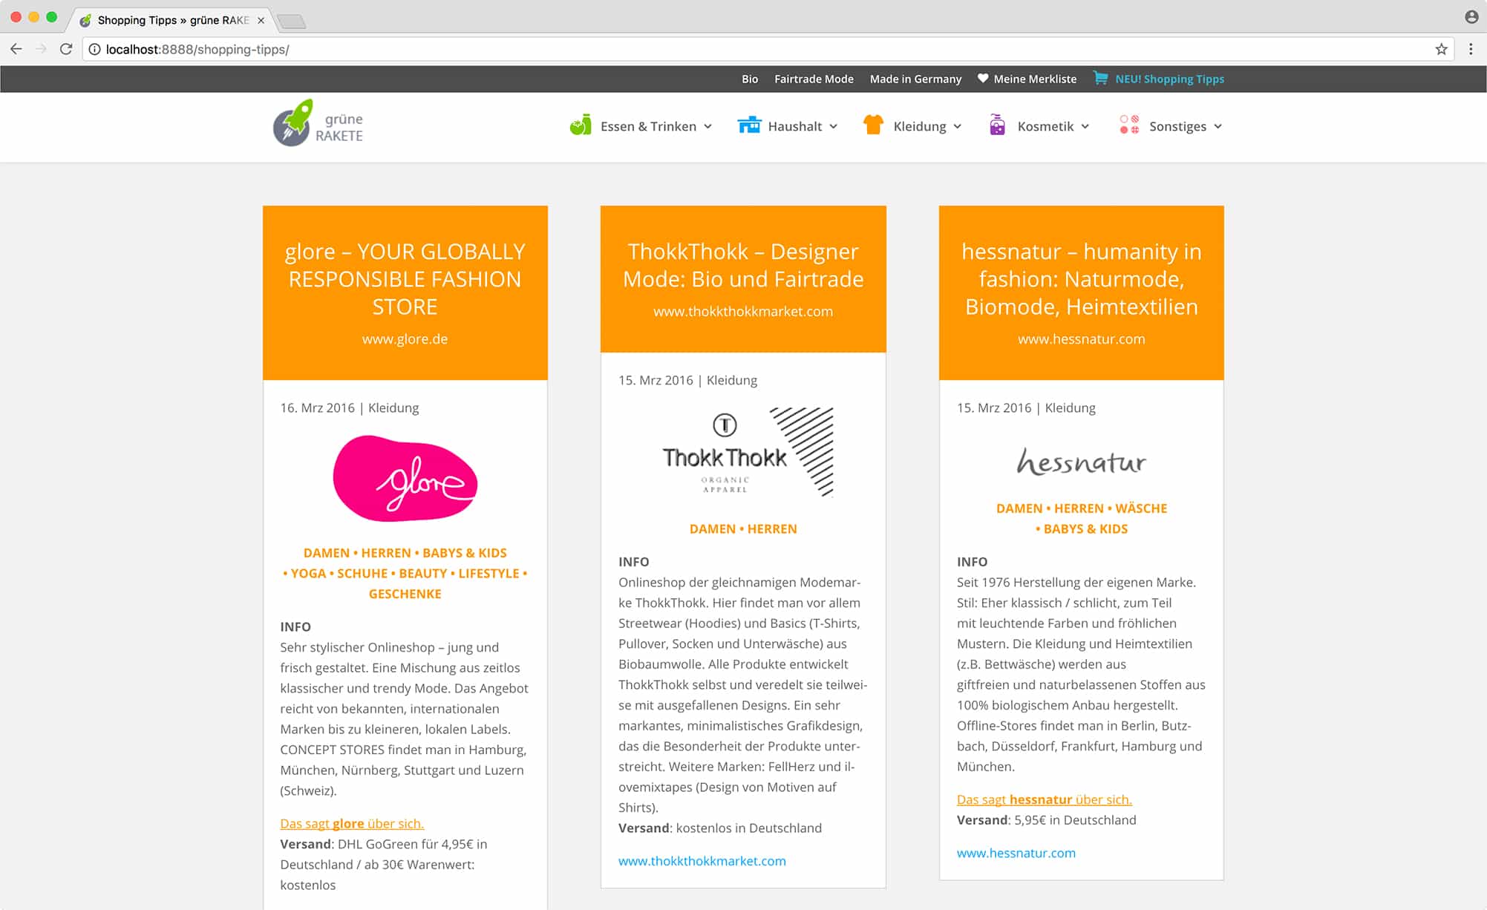Click the hessnatur handwritten logo image
This screenshot has width=1487, height=910.
[x=1082, y=461]
